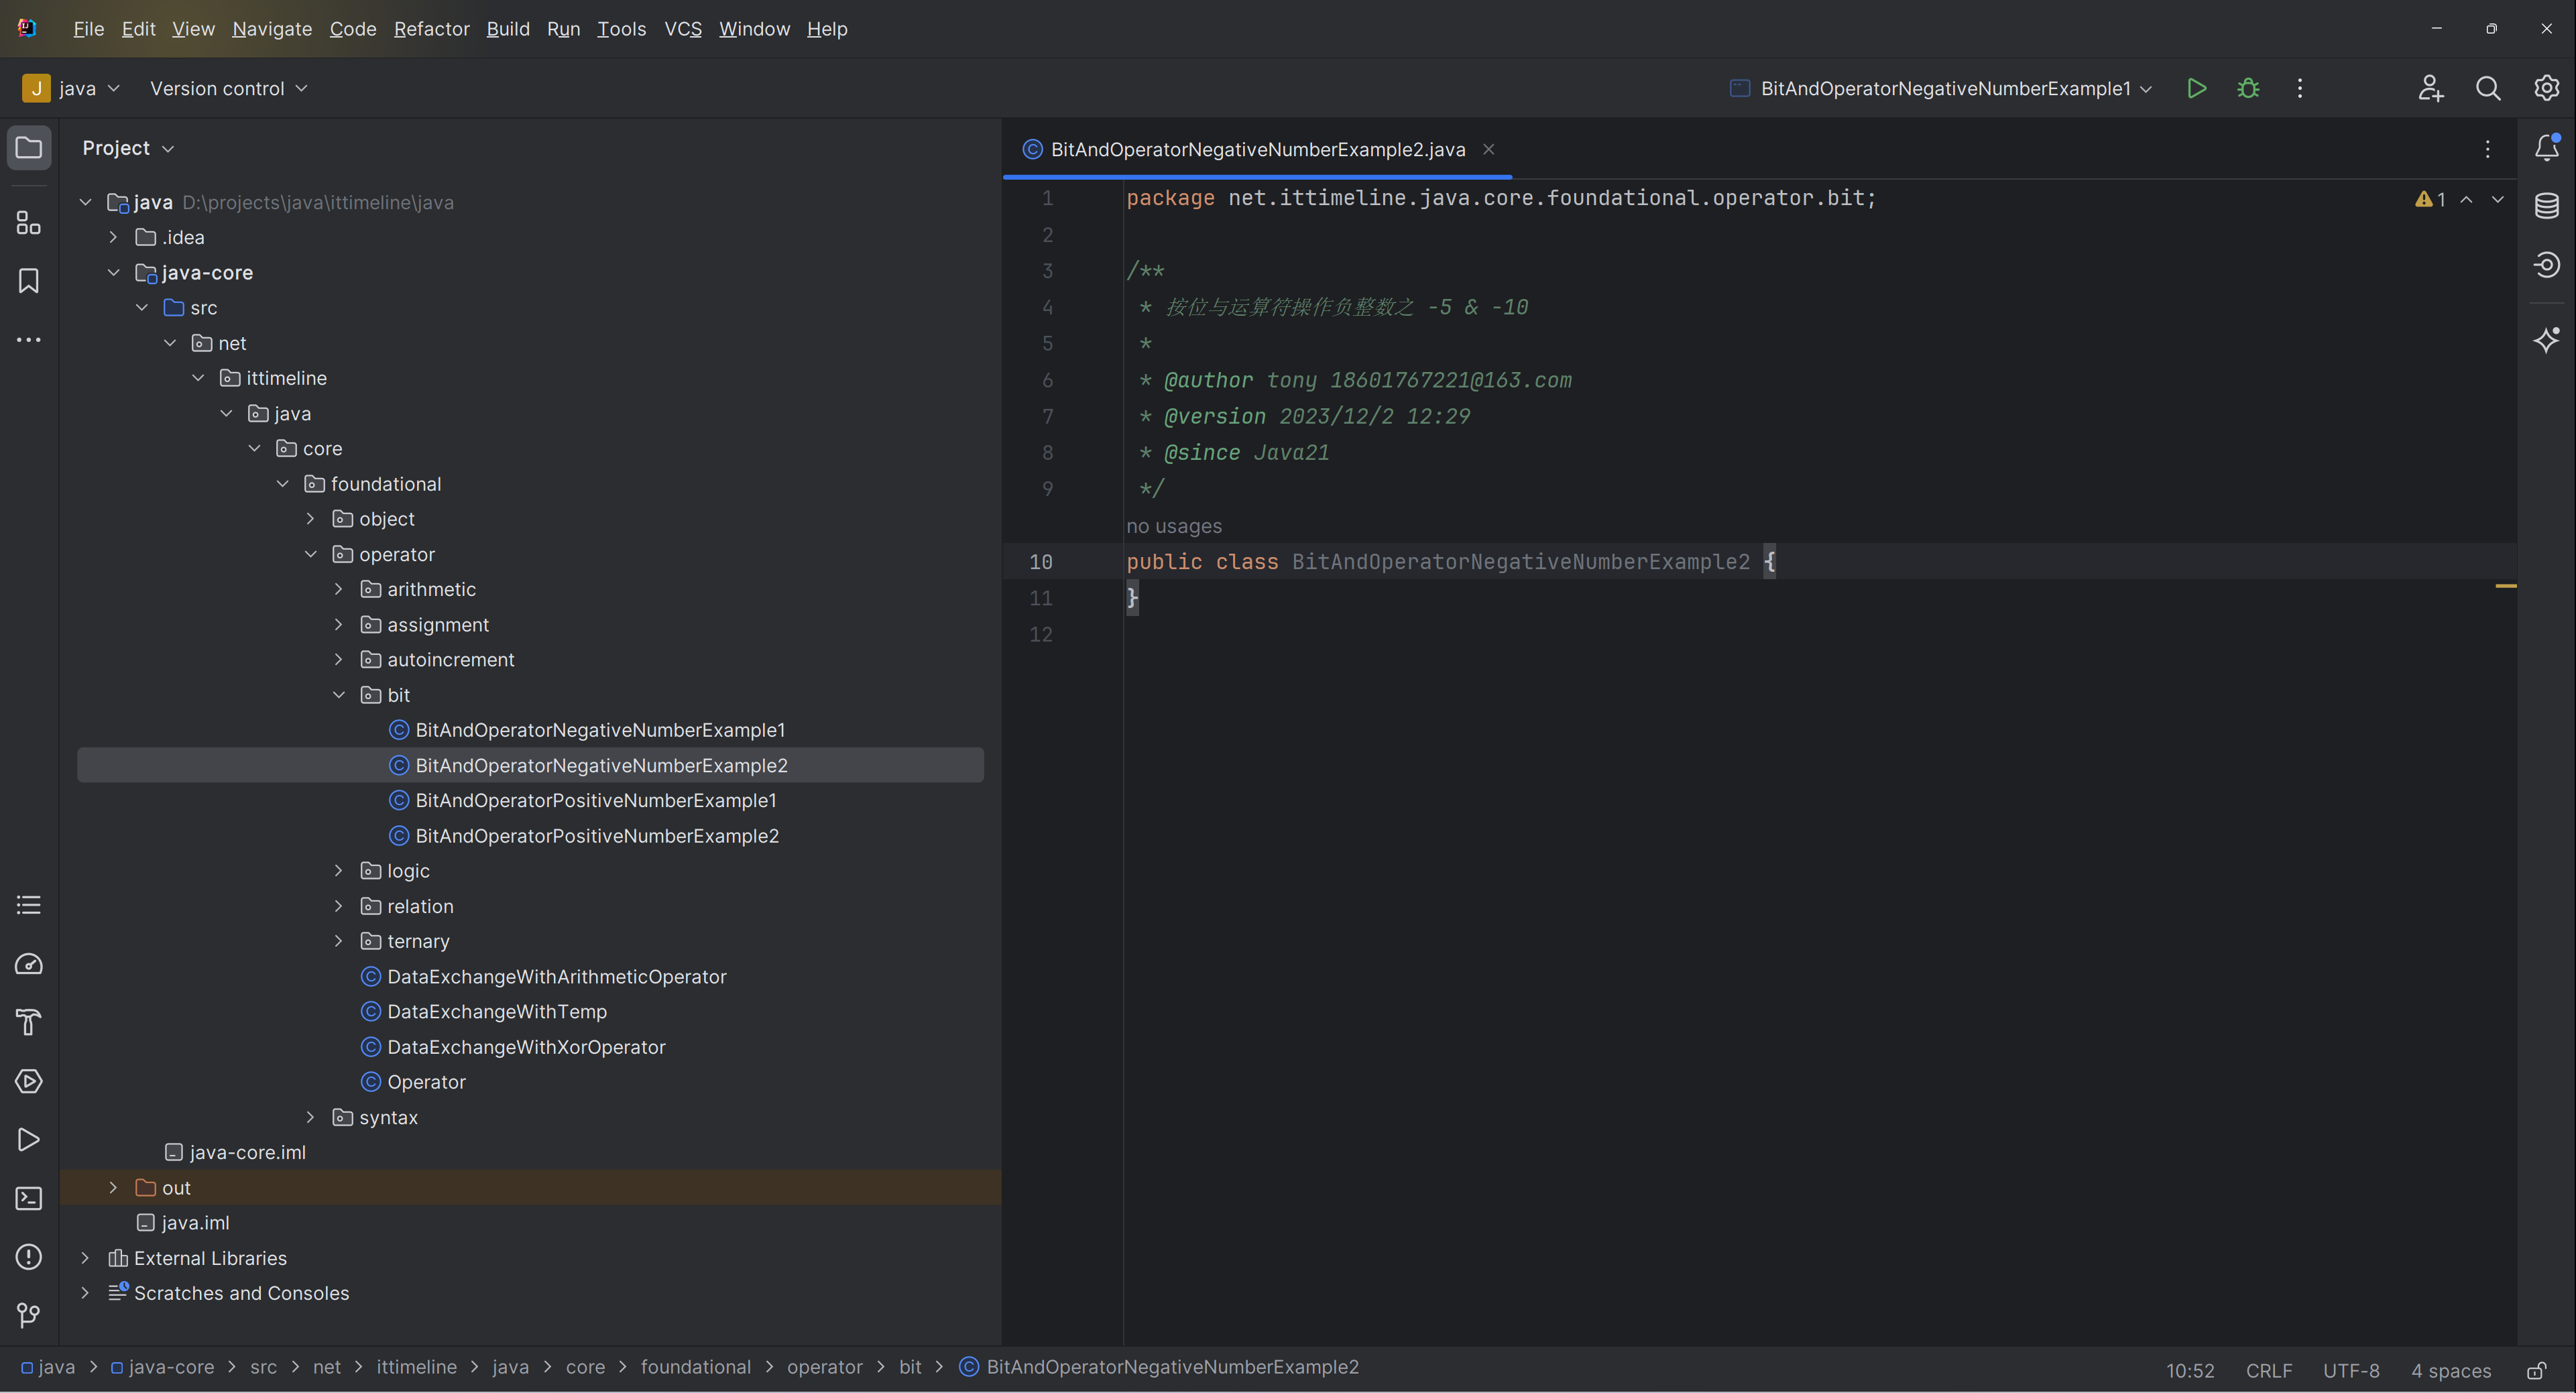The image size is (2576, 1393).
Task: Expand the logic package
Action: click(x=338, y=871)
